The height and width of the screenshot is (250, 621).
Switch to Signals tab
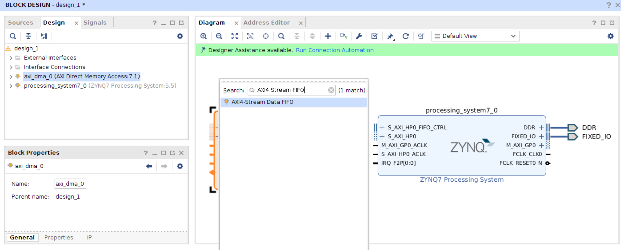(95, 22)
